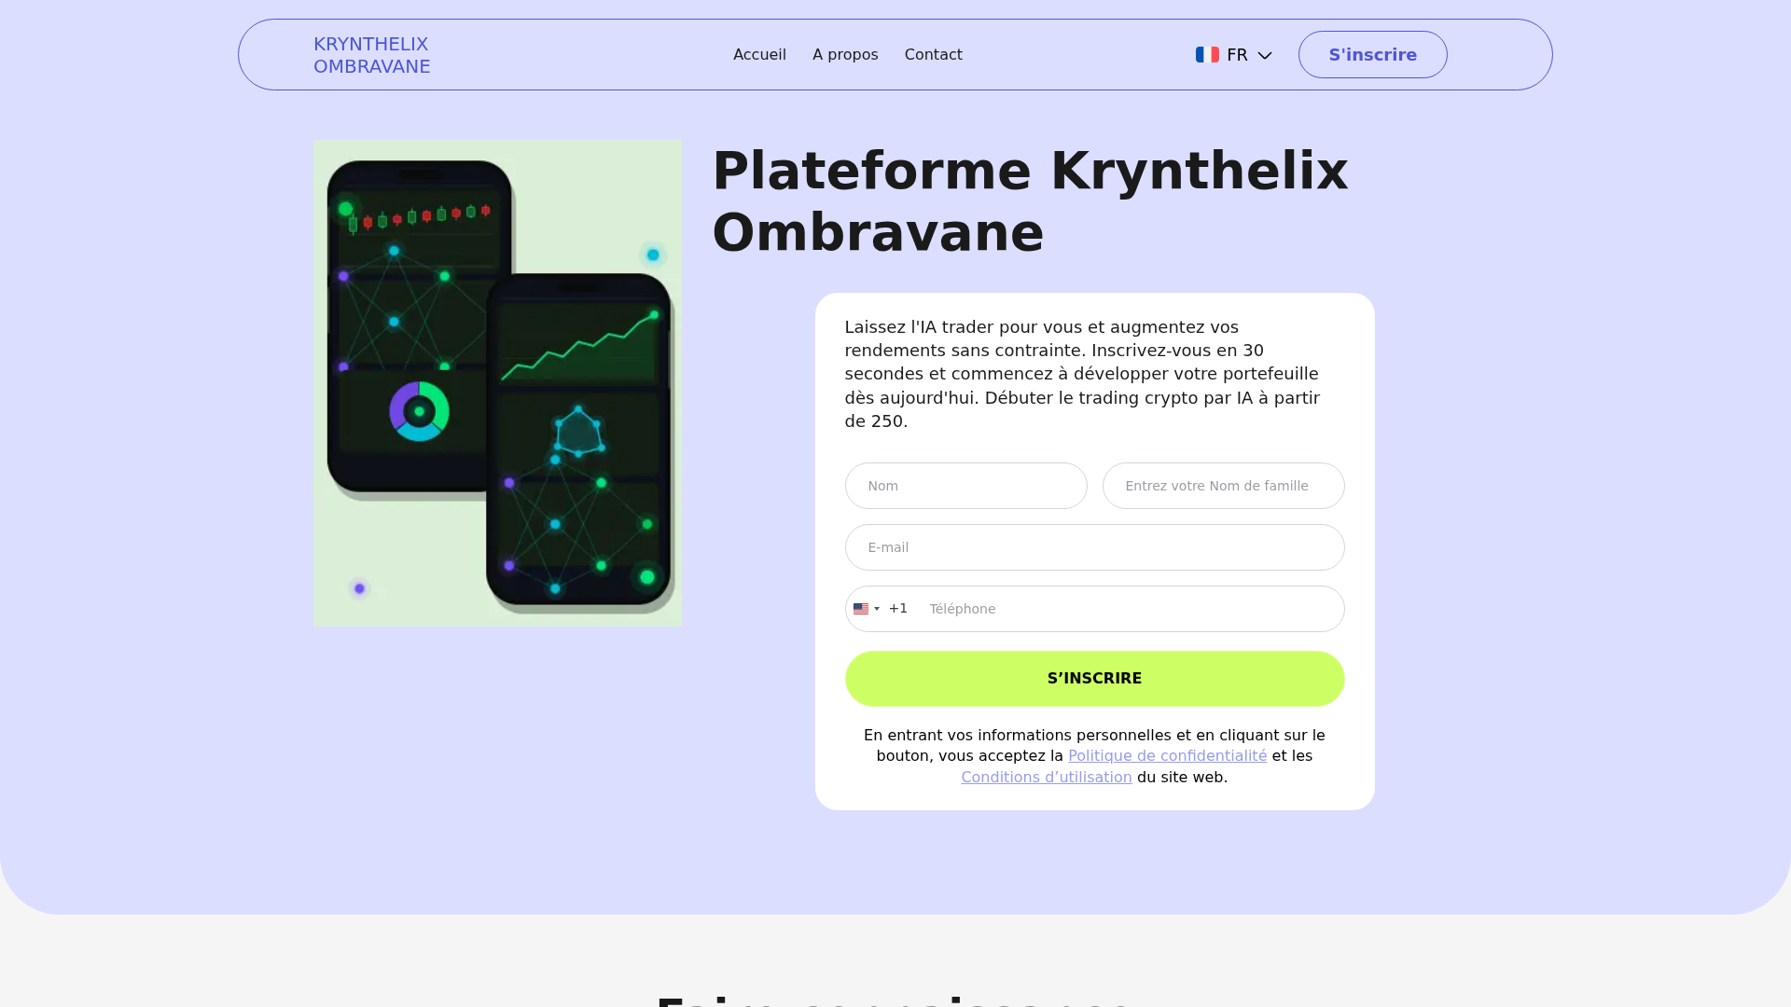
Task: Click the trading phones illustration
Action: (497, 382)
